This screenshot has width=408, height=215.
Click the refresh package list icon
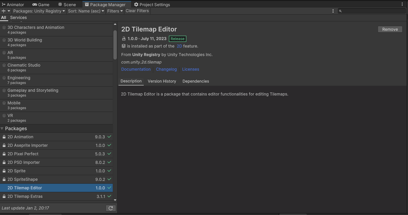(111, 208)
